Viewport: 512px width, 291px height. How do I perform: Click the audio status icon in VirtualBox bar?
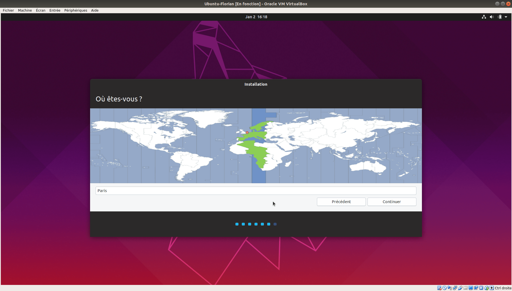(450, 288)
